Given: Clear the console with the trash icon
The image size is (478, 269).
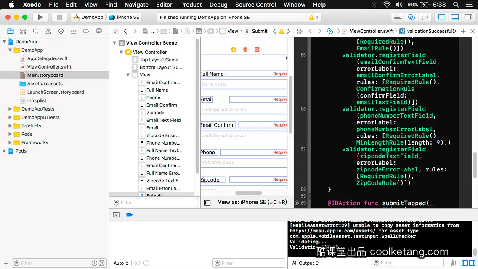Looking at the screenshot, I should [453, 263].
